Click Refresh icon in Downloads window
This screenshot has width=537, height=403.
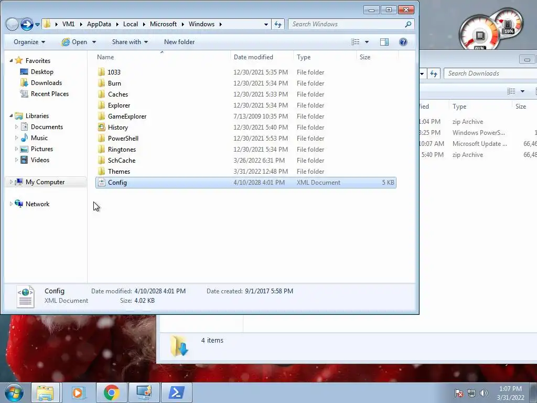coord(434,73)
